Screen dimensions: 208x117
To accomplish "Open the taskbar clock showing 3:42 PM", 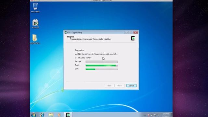I will point(165,115).
